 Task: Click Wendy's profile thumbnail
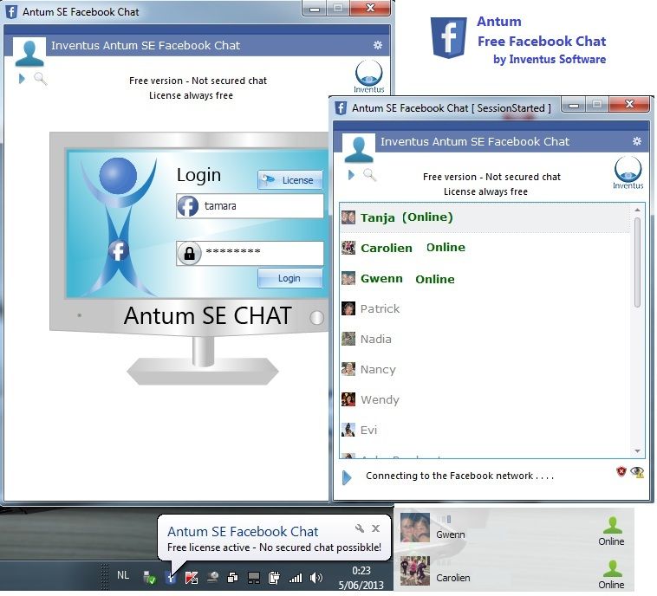click(348, 399)
